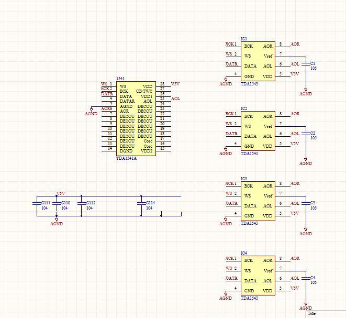This screenshot has width=346, height=318.
Task: Click the IC3 designator label
Action: 244,179
